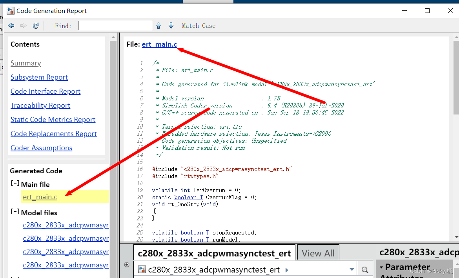Click the circular back button in model bar
This screenshot has width=459, height=278.
[127, 265]
